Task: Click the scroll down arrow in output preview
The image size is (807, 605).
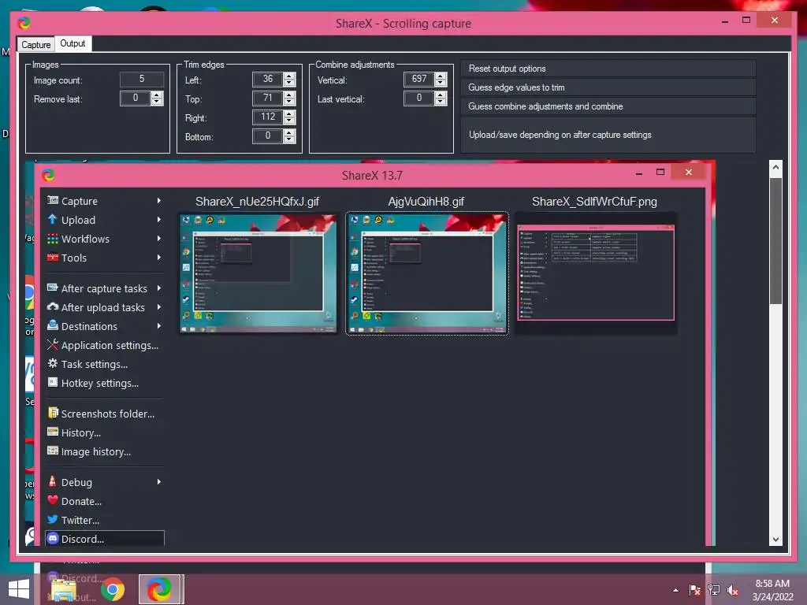Action: pyautogui.click(x=775, y=540)
